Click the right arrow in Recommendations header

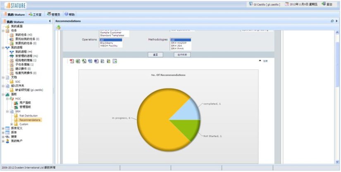[x=336, y=21]
